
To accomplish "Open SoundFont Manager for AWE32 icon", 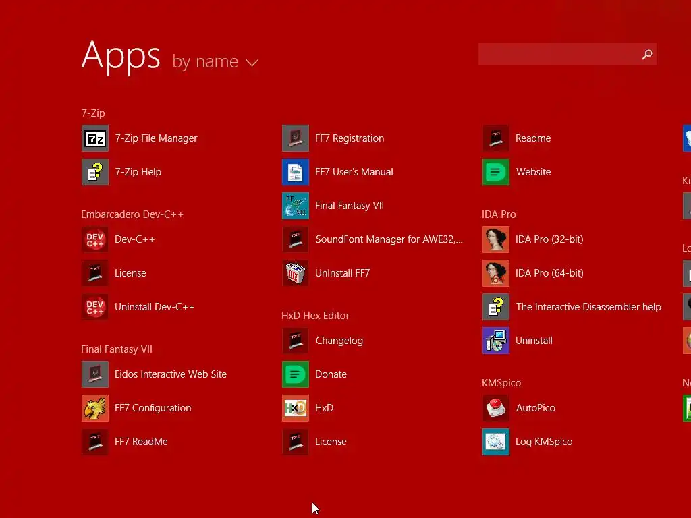I will tap(296, 239).
